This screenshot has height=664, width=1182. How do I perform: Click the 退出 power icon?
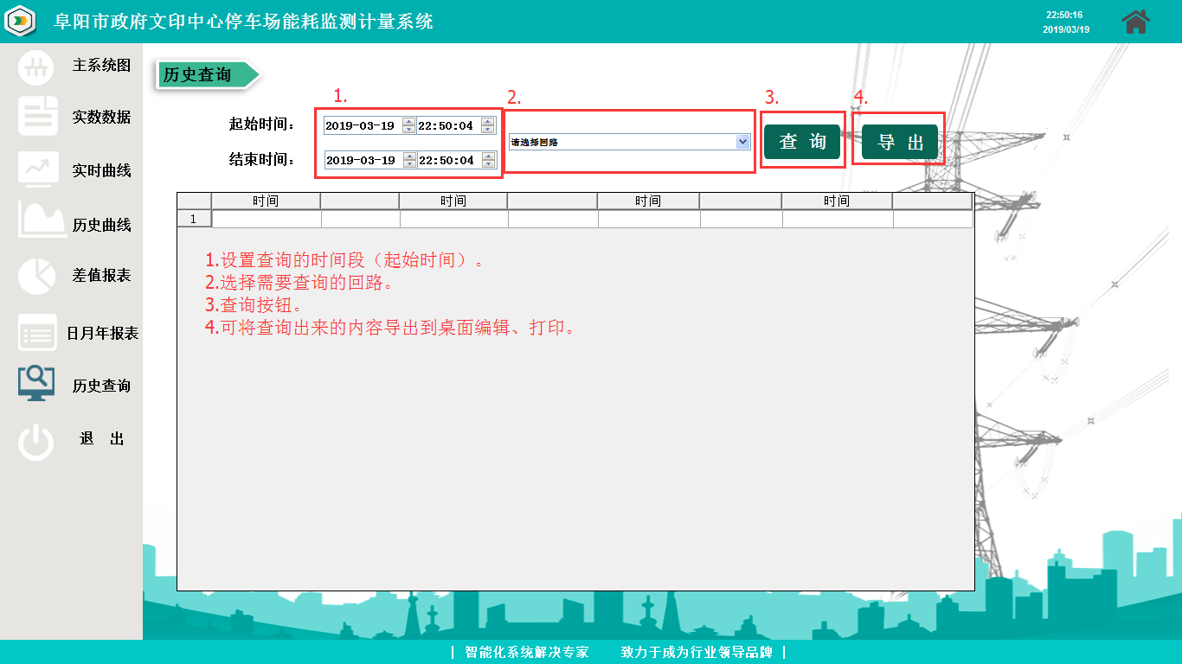coord(36,441)
